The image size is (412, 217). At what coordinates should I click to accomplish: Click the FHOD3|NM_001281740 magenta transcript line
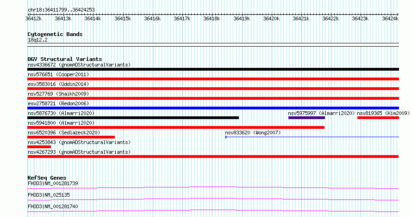click(213, 211)
